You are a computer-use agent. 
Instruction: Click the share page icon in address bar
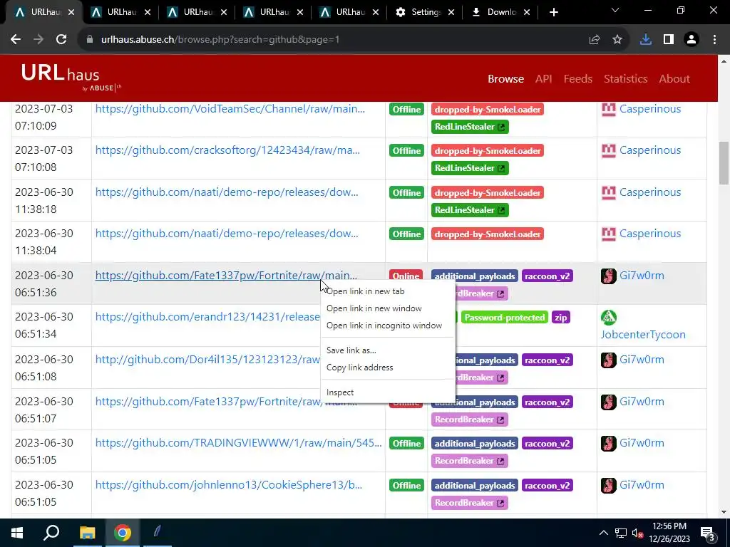595,40
